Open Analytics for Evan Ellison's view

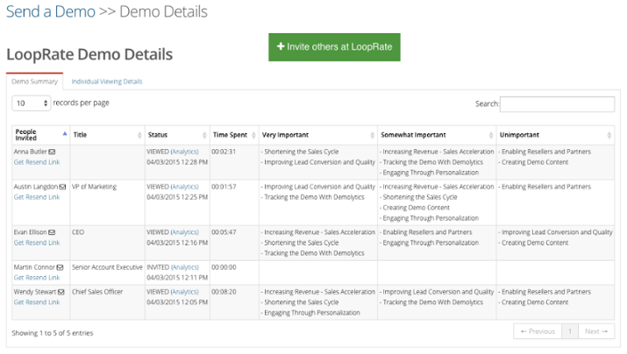click(x=185, y=232)
